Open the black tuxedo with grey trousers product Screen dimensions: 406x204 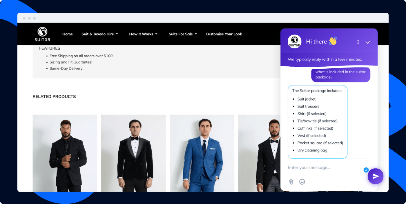coord(260,153)
